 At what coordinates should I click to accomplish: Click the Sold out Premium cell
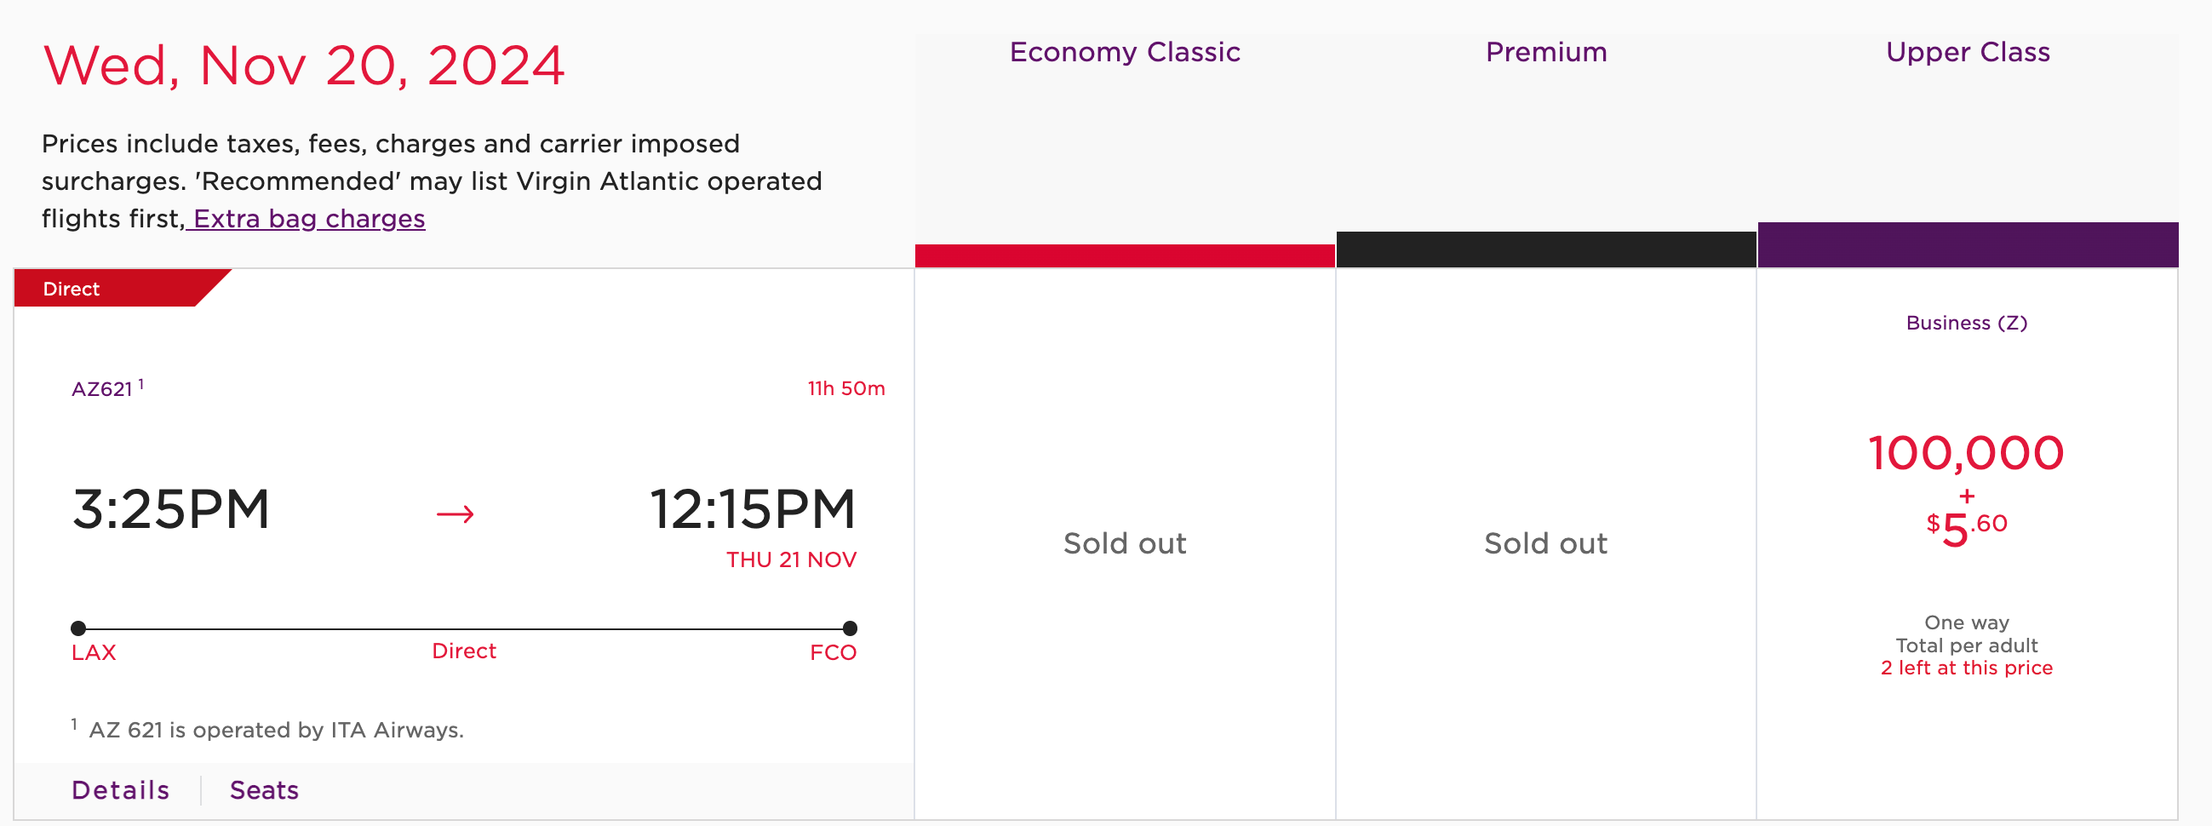tap(1545, 543)
